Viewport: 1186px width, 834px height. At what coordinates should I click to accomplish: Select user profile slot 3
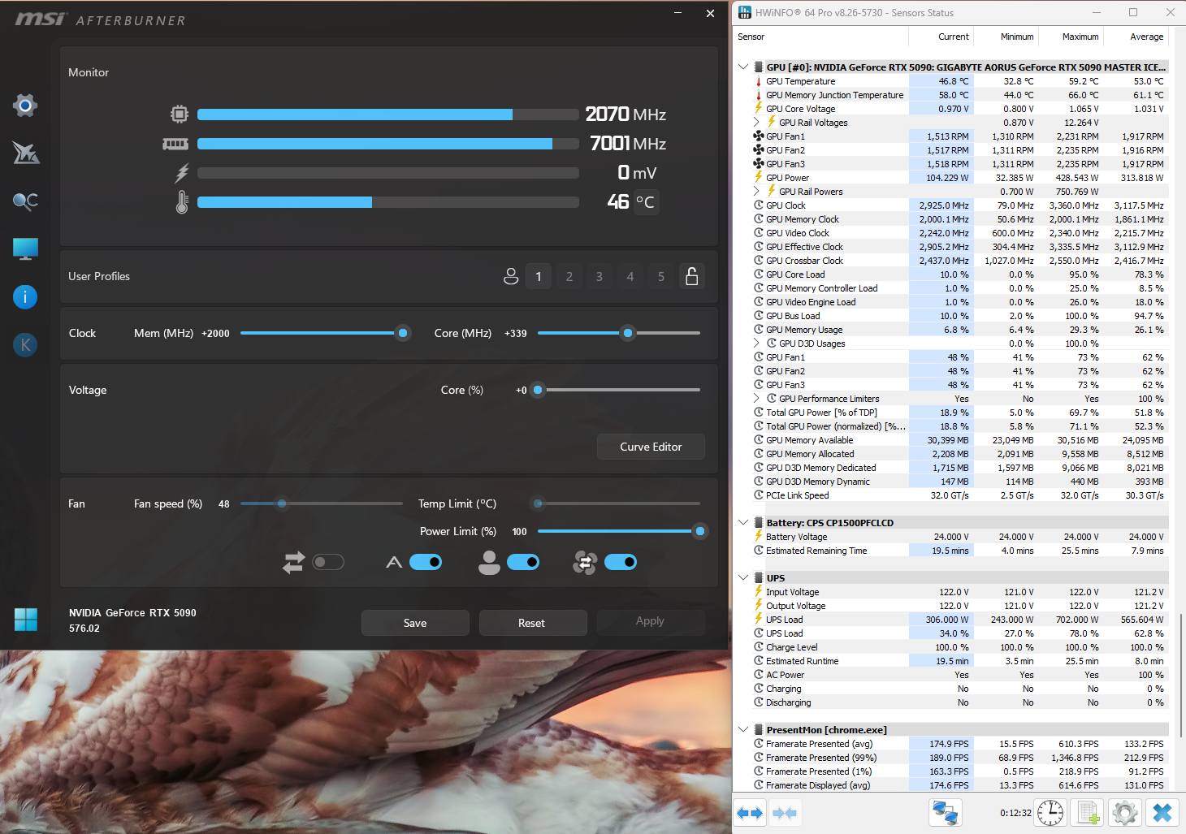[x=599, y=277]
